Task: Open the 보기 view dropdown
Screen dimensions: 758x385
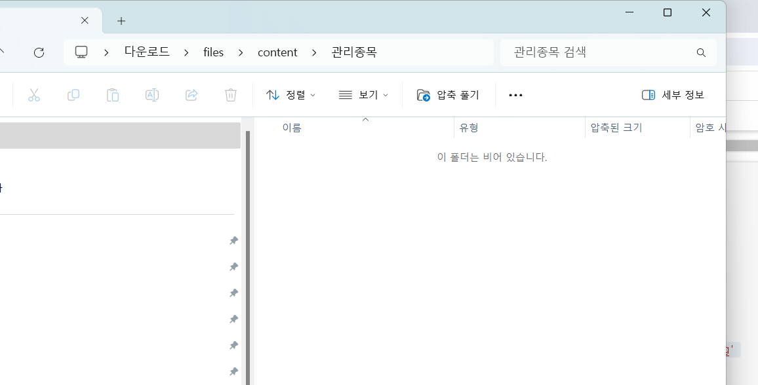Action: coord(363,95)
